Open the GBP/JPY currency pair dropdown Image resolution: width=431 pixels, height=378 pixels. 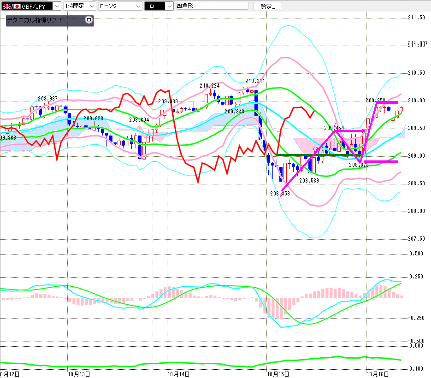pos(31,6)
